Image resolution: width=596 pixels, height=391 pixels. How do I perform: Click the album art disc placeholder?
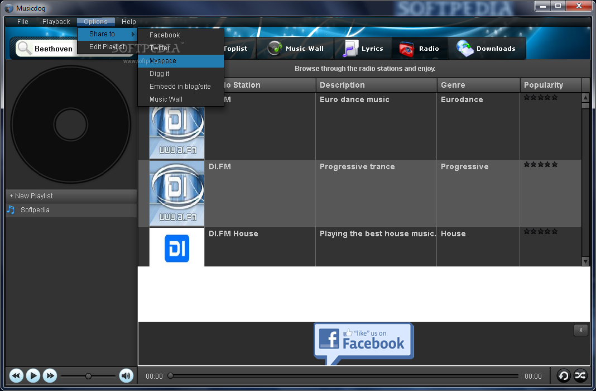pyautogui.click(x=71, y=125)
